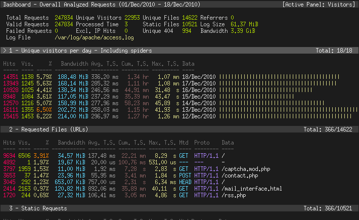359x220 pixels.
Task: Click the Total: 366/14622 counter
Action: 328,129
